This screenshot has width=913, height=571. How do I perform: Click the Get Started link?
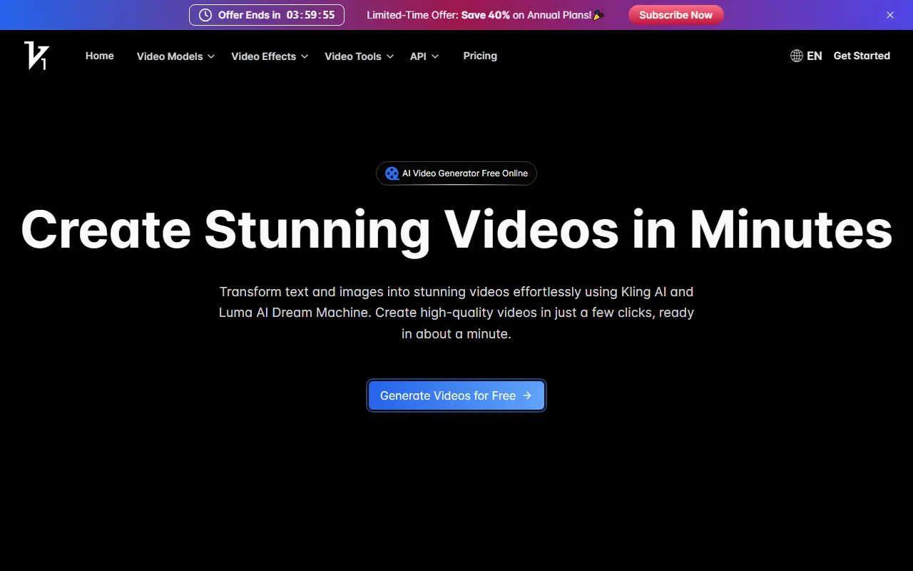[862, 55]
